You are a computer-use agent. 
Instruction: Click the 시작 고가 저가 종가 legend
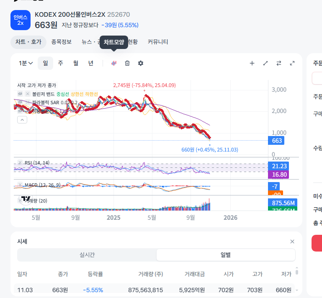coord(37,85)
